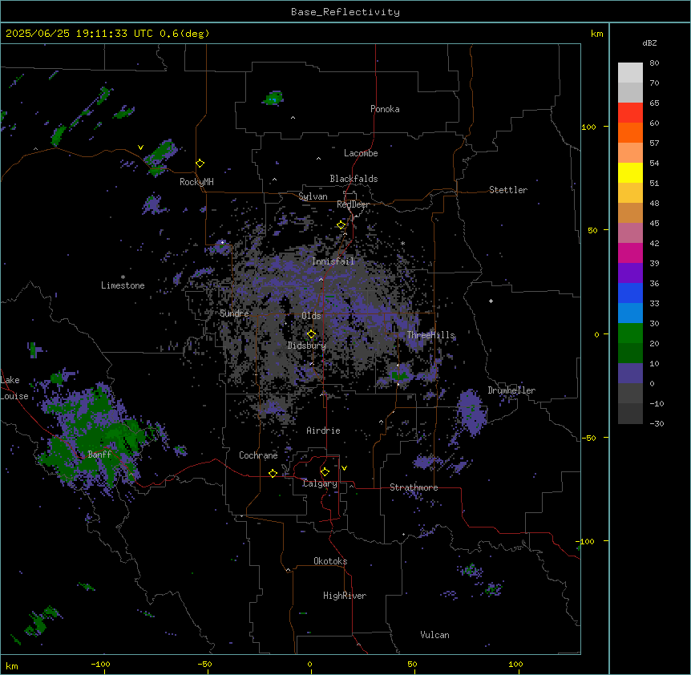Click the yellow diamond marker beside RockyMH
Viewport: 691px width, 675px height.
(x=200, y=164)
